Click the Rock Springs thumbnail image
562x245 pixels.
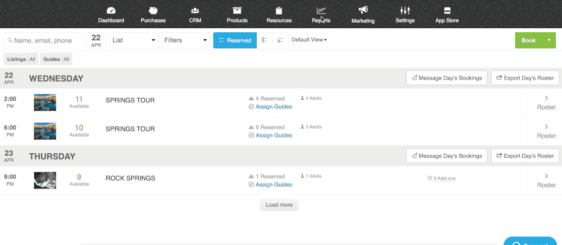coord(45,180)
